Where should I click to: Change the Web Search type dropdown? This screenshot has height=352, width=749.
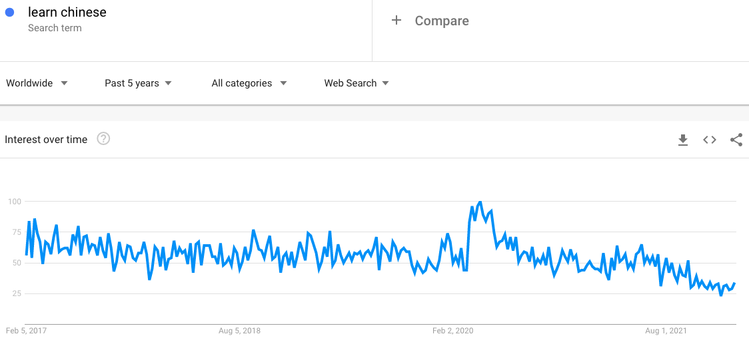click(357, 83)
